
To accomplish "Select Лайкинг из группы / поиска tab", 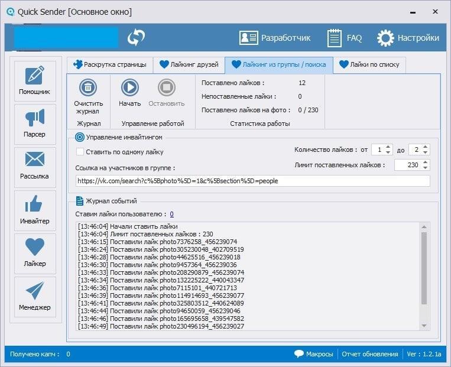I will (279, 64).
